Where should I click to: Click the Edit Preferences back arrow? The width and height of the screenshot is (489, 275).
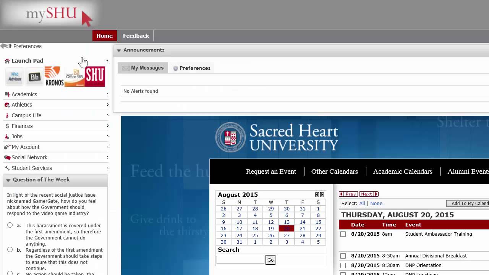click(x=3, y=46)
